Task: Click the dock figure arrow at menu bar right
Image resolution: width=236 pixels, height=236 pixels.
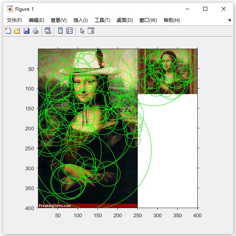Action: 229,20
